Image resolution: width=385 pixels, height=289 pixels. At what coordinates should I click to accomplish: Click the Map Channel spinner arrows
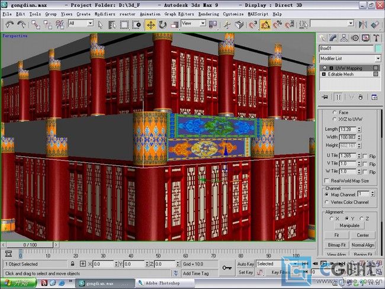(373, 194)
